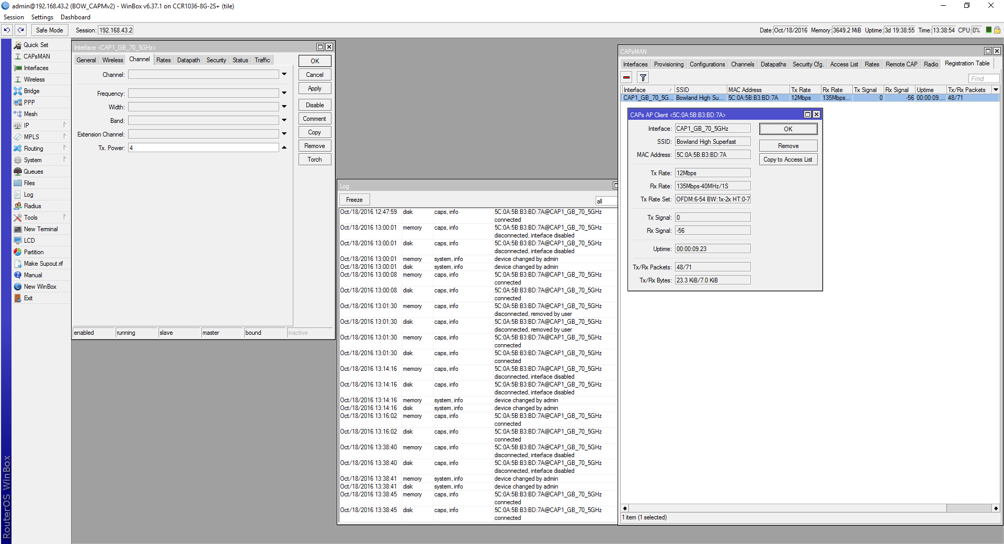The width and height of the screenshot is (1004, 544).
Task: Click the Redo toolbar icon
Action: click(20, 30)
